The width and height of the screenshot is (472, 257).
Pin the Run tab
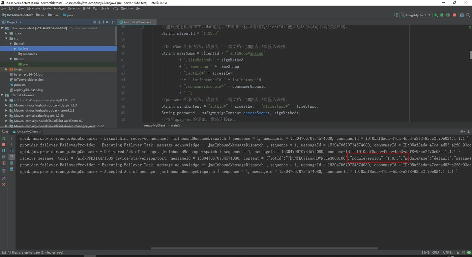[x=4, y=178]
